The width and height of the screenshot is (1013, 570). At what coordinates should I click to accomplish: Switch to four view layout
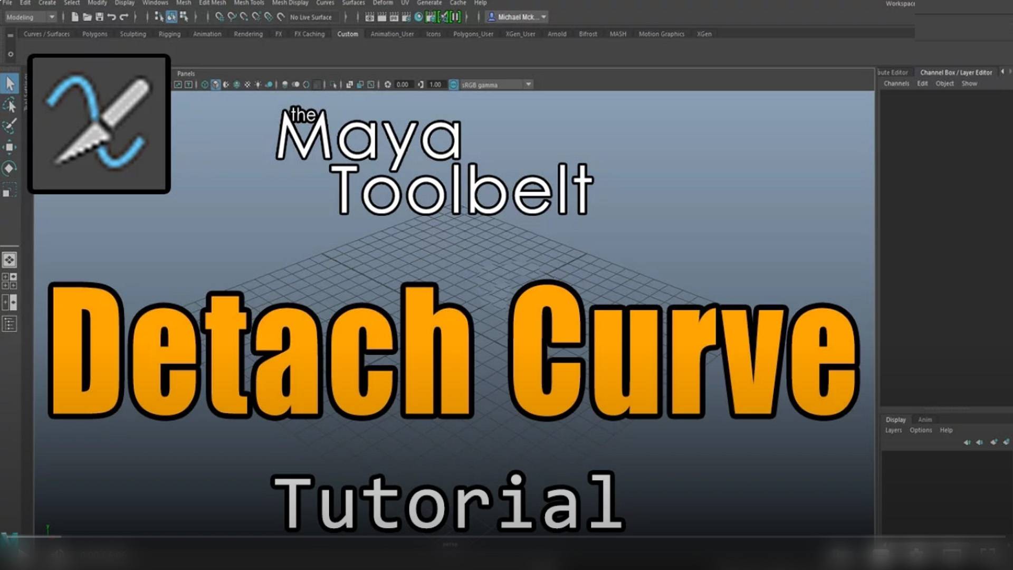click(x=9, y=281)
